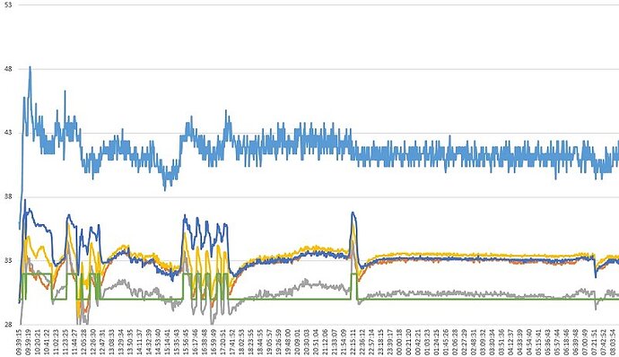Select the time label 09:59:19
619x357 pixels.
29,343
